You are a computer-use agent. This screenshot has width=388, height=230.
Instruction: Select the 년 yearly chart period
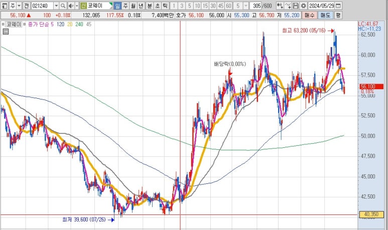point(141,6)
